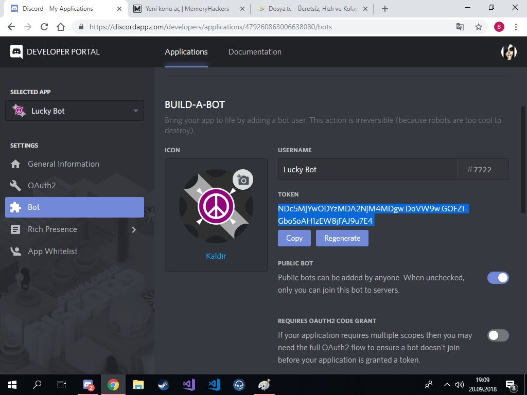This screenshot has width=527, height=395.
Task: Reload the page with the refresh icon
Action: tap(44, 27)
